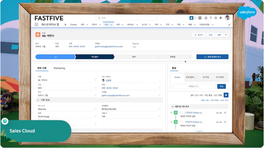Edit the employee count 100 pencil
The image size is (264, 148).
point(159,116)
